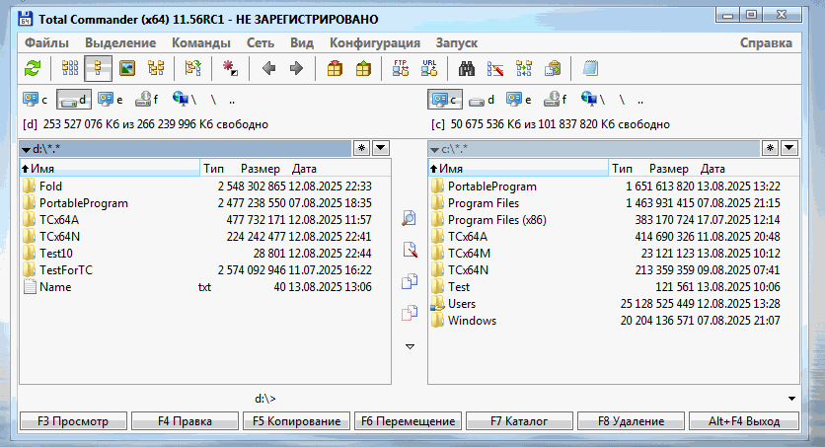Select drive e in the left drive bar
The width and height of the screenshot is (825, 447).
110,100
